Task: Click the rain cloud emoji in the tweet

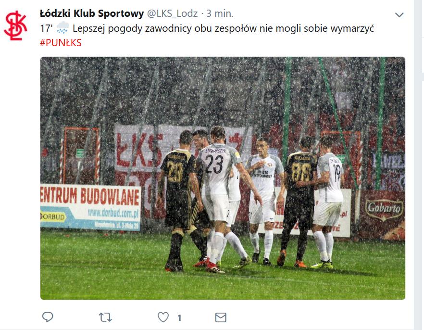Action: click(x=62, y=28)
